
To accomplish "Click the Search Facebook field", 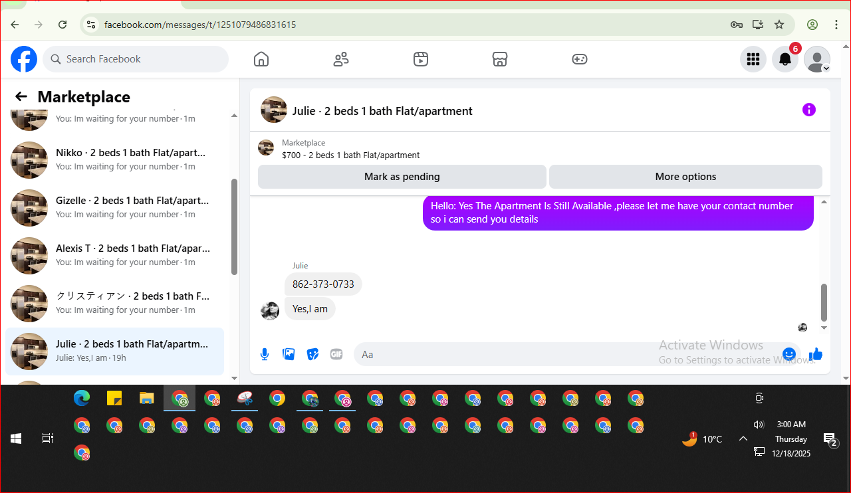I will [x=136, y=59].
